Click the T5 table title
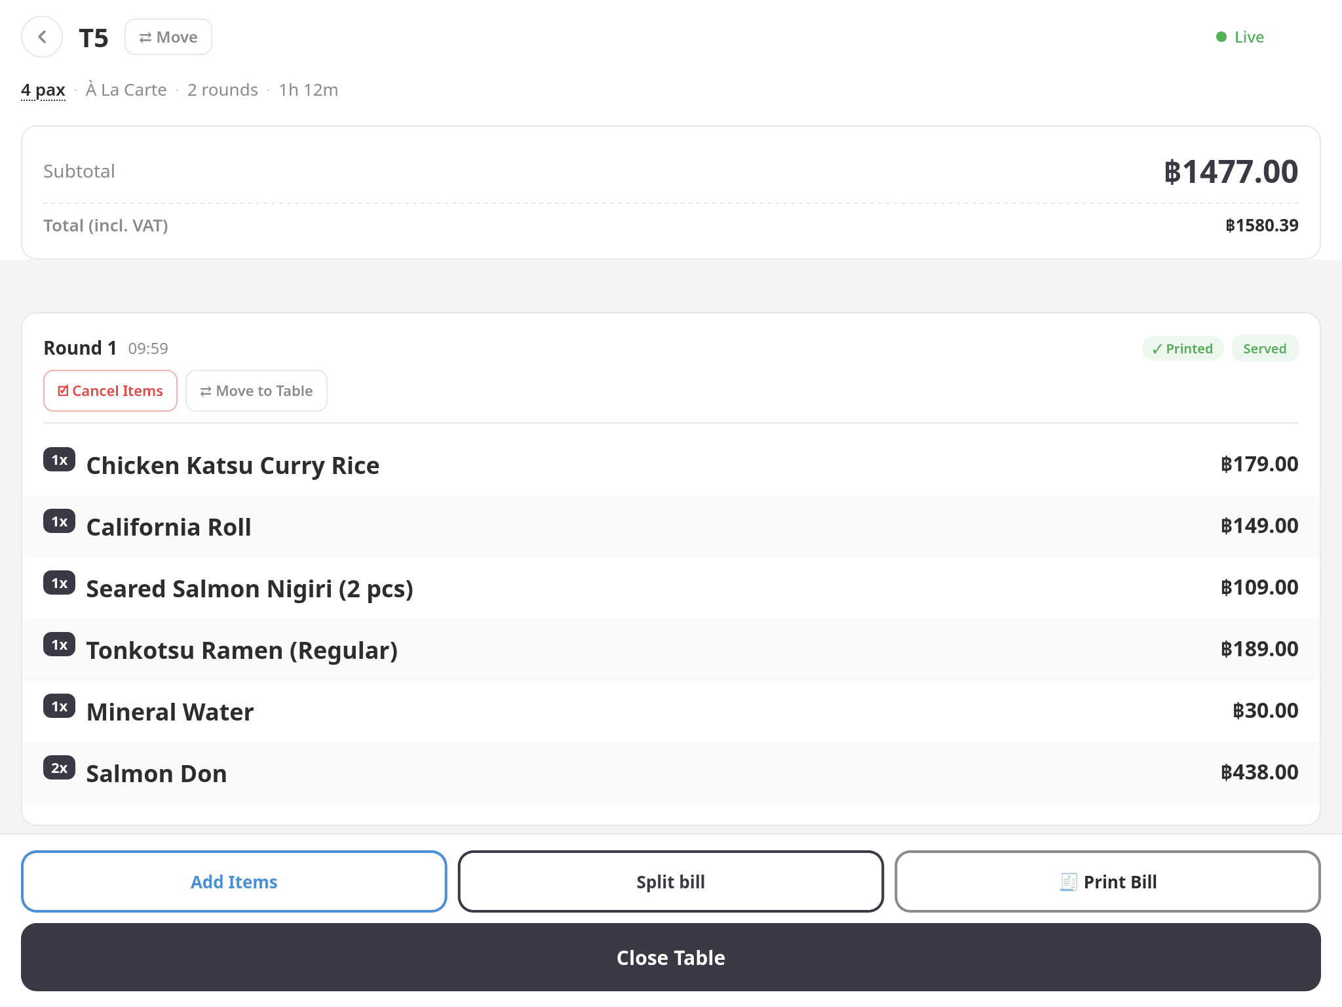The image size is (1342, 1007). tap(94, 38)
